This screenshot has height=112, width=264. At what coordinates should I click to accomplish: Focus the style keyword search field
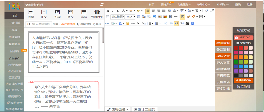tap(39, 24)
